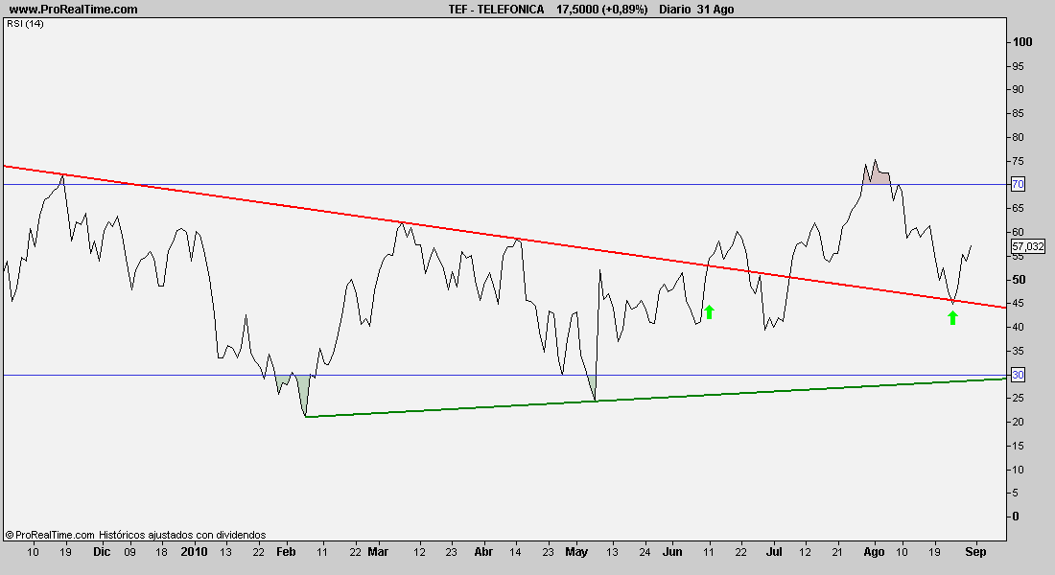
Task: Click the price value 17,5000 (+0,89%)
Action: pyautogui.click(x=602, y=10)
